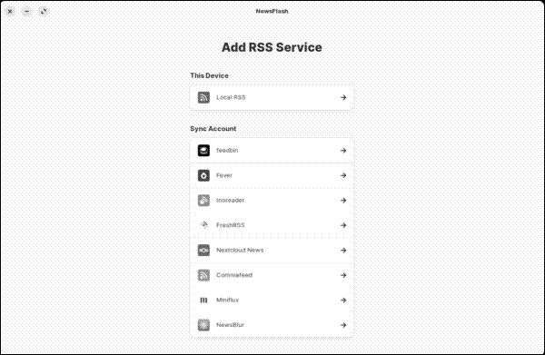This screenshot has height=355, width=545.
Task: Click the Local RSS feed icon
Action: coord(203,98)
